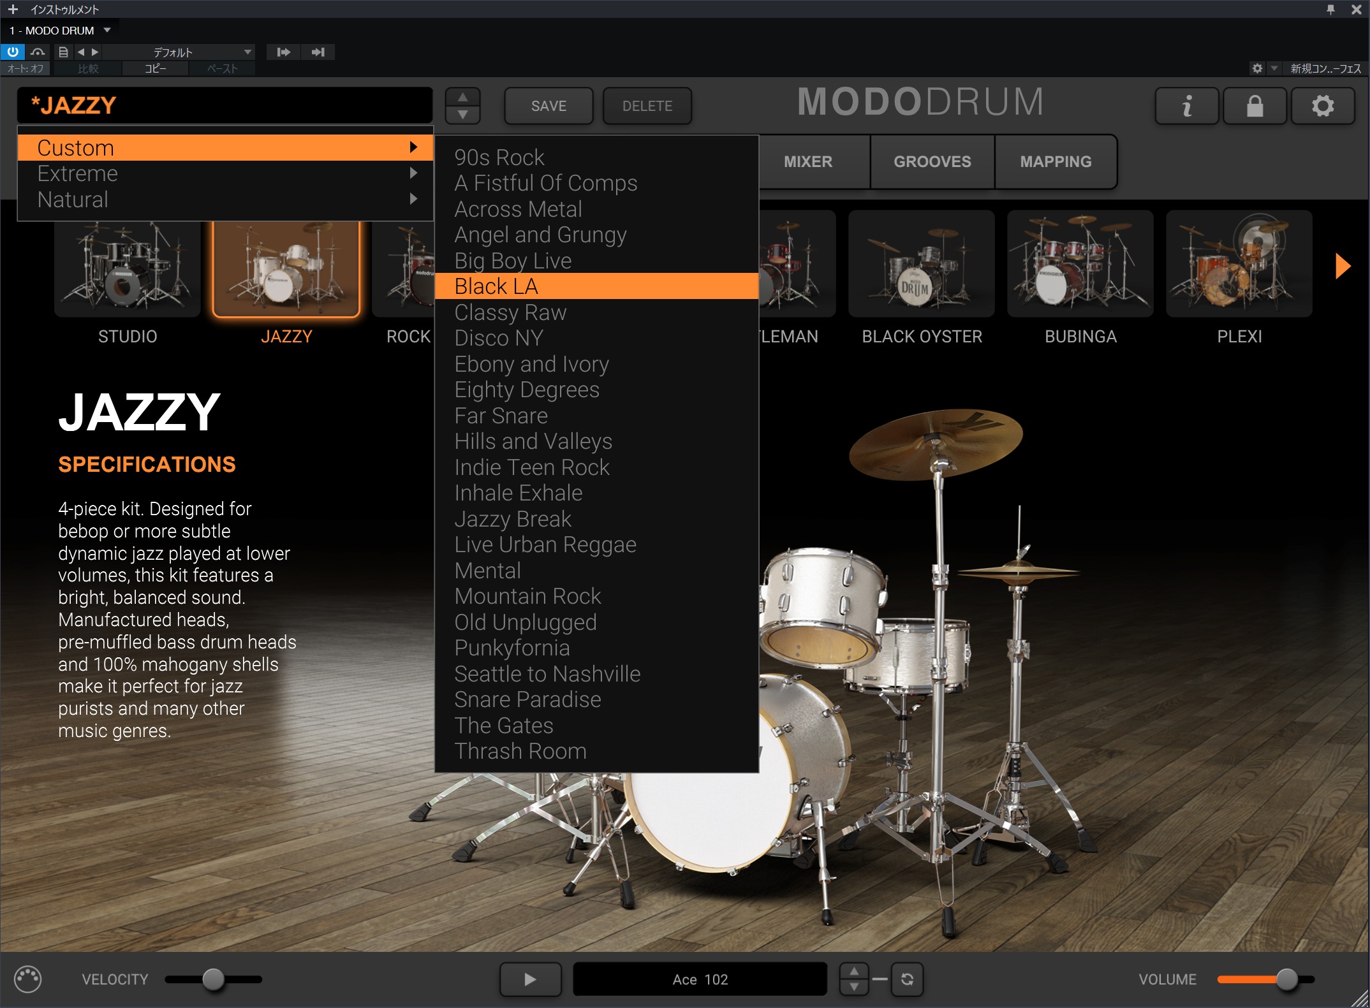Go to previous host preset arrow
Image resolution: width=1370 pixels, height=1008 pixels.
(81, 52)
